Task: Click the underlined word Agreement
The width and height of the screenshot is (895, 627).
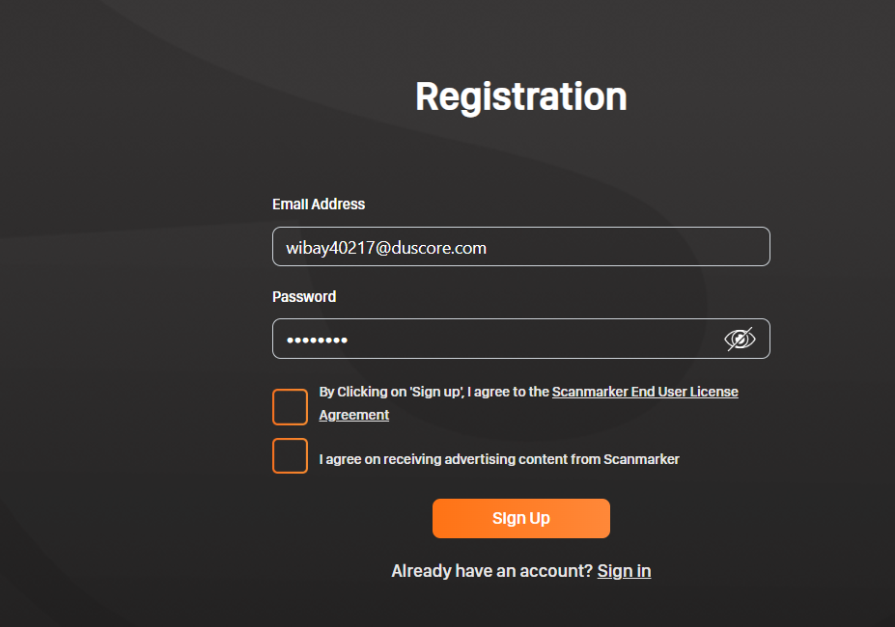Action: (354, 415)
